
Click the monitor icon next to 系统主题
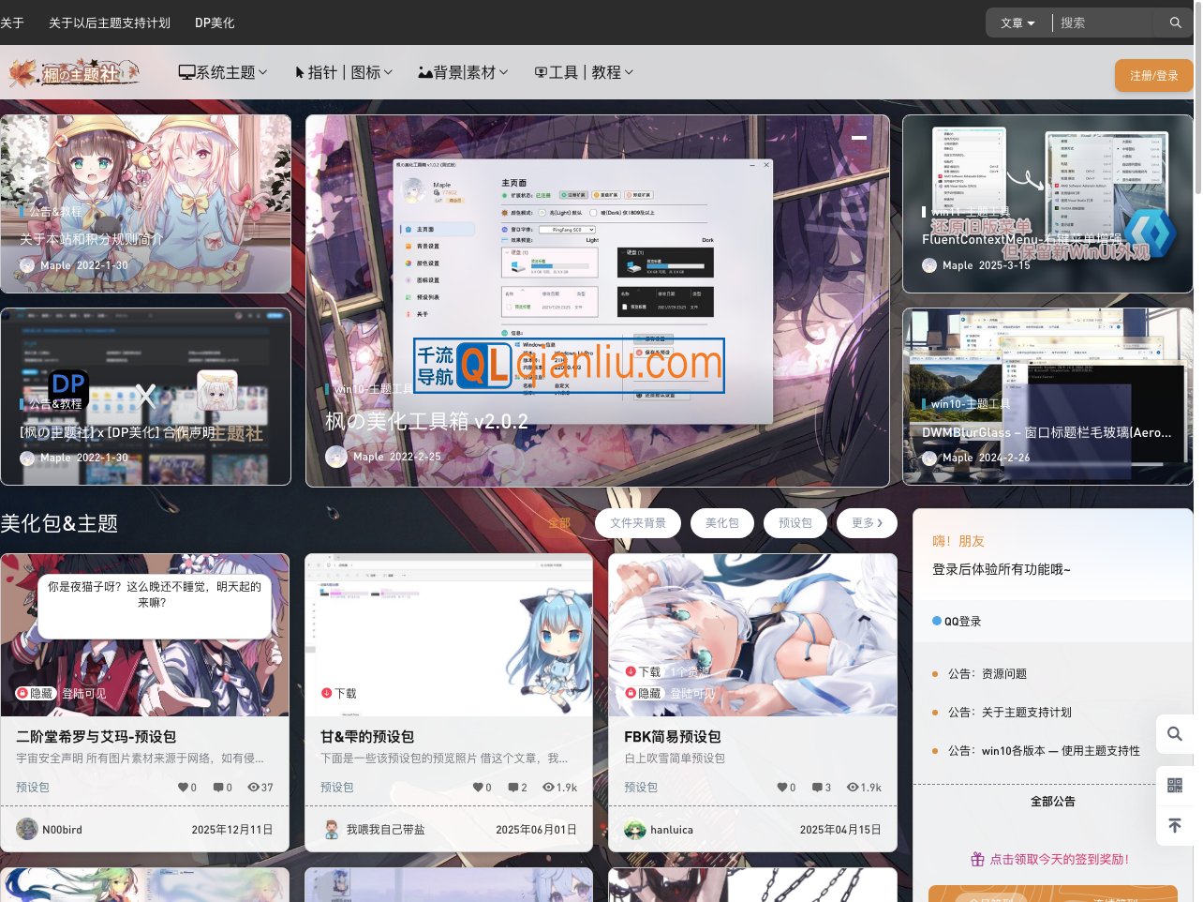(186, 71)
